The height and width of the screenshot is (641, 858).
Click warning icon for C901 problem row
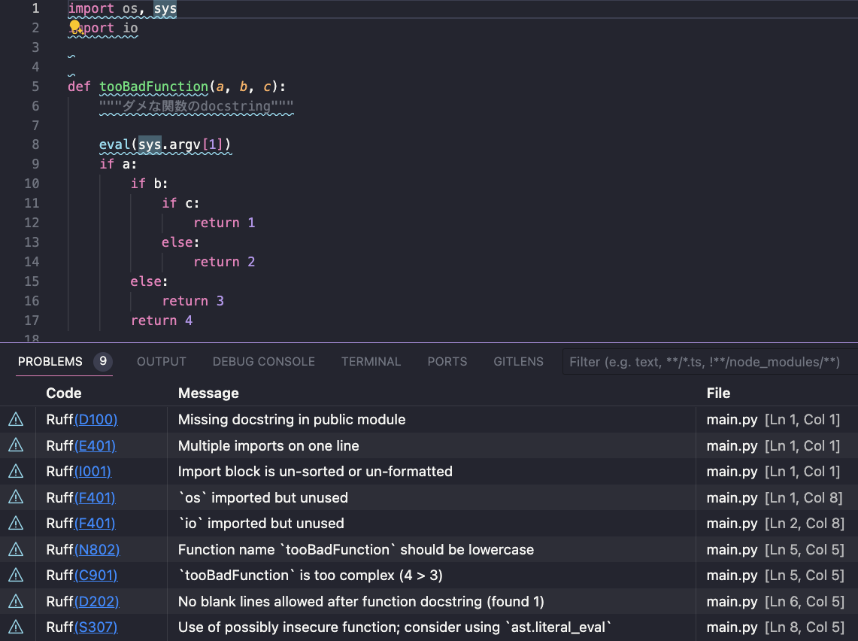pyautogui.click(x=16, y=576)
